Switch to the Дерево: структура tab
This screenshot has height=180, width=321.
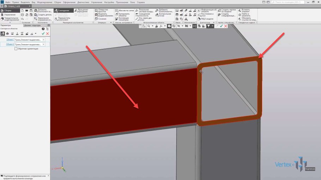pos(35,26)
